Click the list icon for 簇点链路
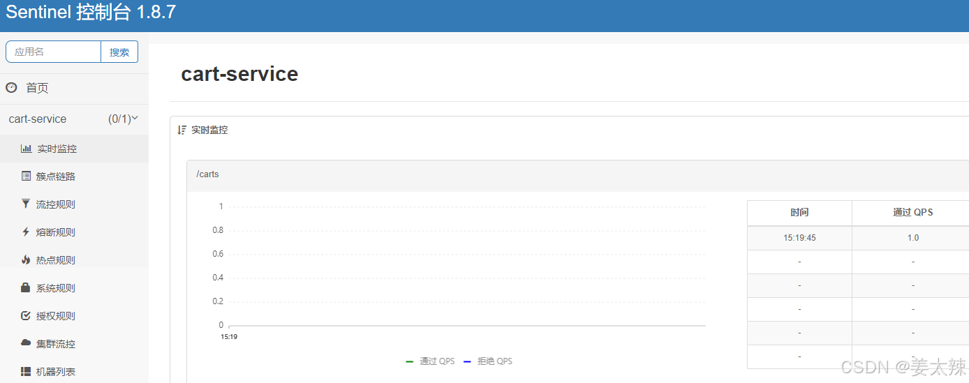Viewport: 969px width, 383px height. (x=26, y=177)
